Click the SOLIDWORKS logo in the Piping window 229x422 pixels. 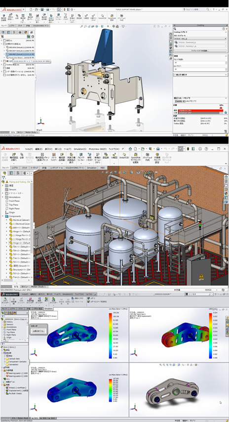pyautogui.click(x=11, y=149)
